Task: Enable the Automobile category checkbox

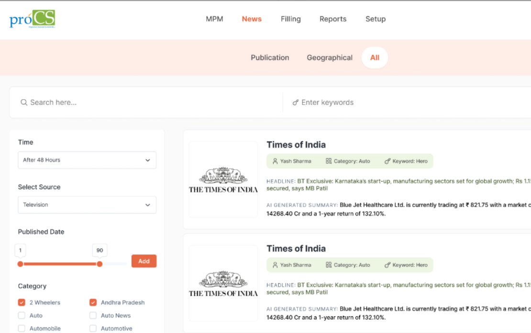Action: tap(22, 328)
